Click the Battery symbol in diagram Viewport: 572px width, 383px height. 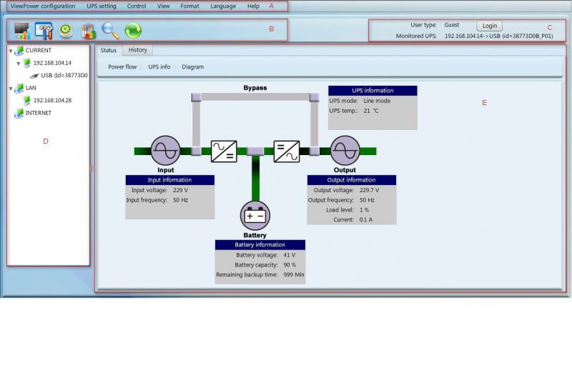tap(255, 215)
